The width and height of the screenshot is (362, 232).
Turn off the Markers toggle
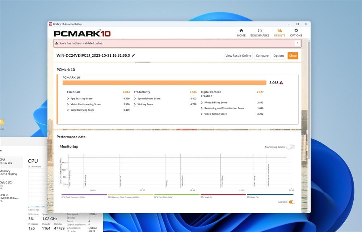click(x=291, y=202)
